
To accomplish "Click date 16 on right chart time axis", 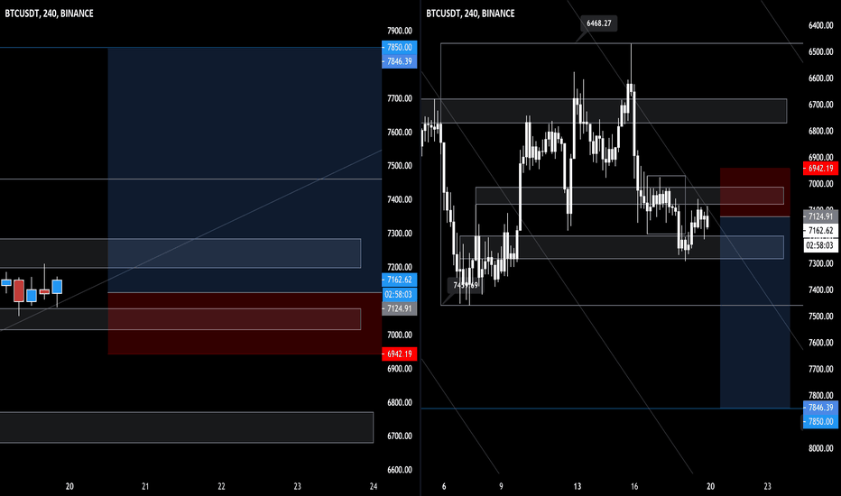I will [634, 486].
